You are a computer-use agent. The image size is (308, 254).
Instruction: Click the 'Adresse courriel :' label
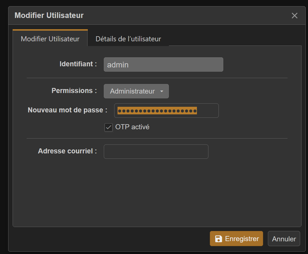click(67, 151)
